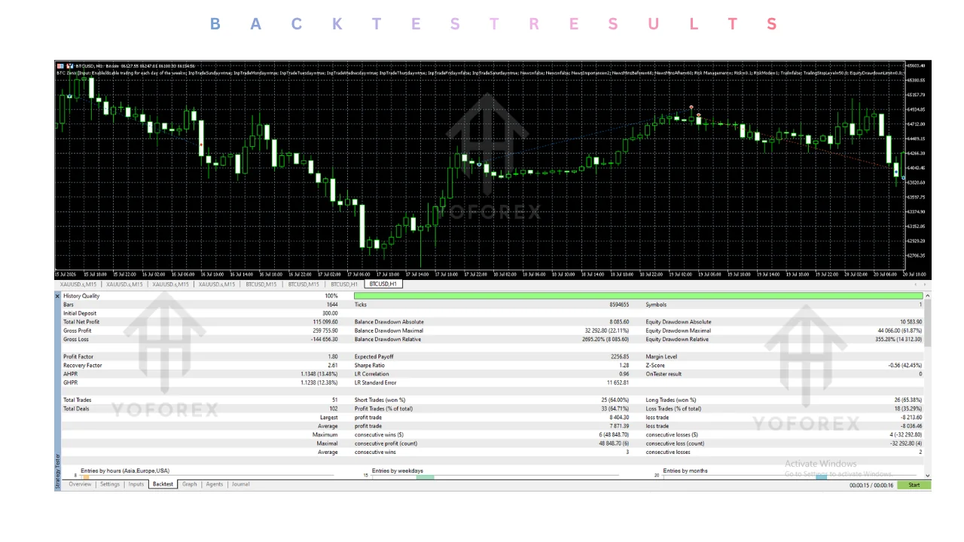Click the Balance Drawdown Maximal value

coord(607,330)
